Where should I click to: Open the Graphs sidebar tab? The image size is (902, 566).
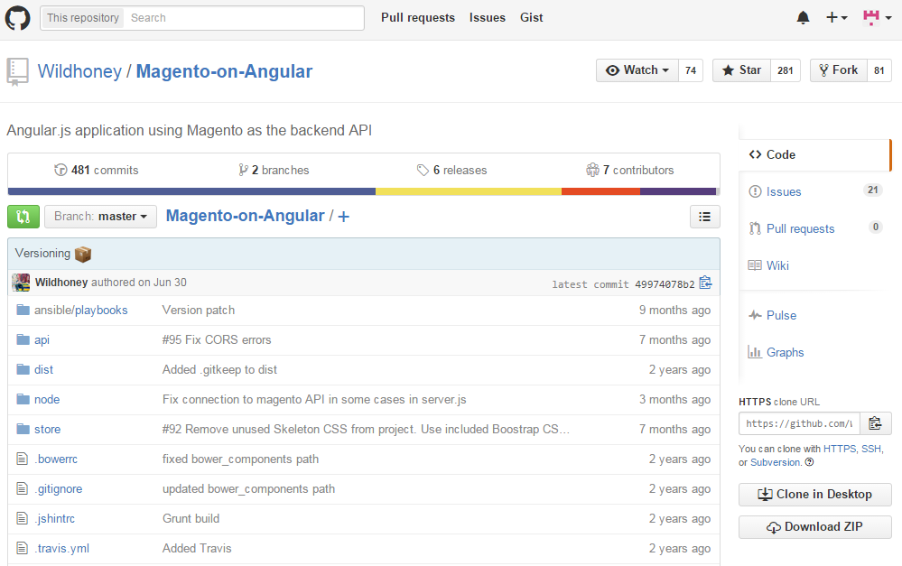point(814,352)
